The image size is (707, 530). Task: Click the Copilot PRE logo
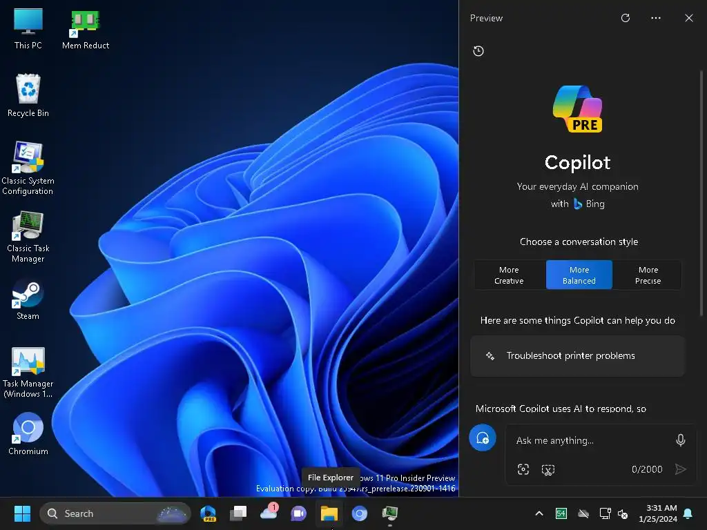coord(578,109)
